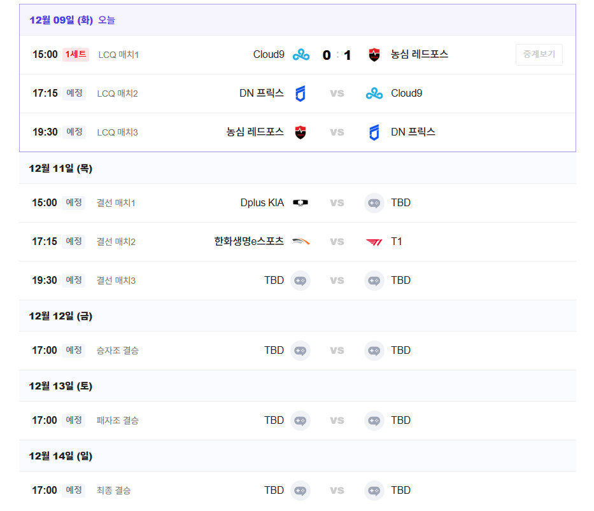
Task: Click 예정 badge in 결선 매치2 row
Action: [x=73, y=241]
